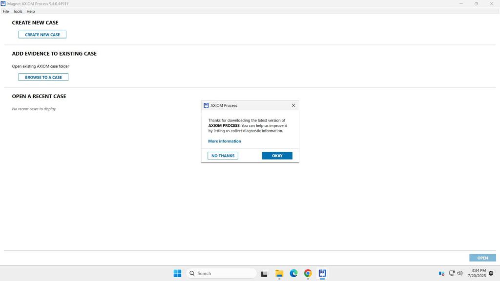Click the CREATE NEW CASE button

coord(42,35)
